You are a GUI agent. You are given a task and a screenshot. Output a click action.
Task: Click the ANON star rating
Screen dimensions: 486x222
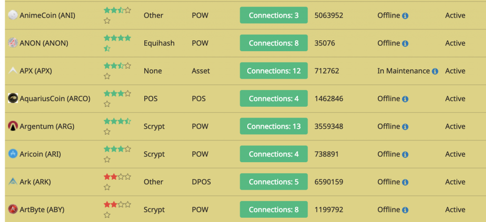pyautogui.click(x=117, y=43)
